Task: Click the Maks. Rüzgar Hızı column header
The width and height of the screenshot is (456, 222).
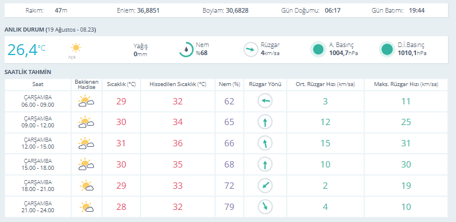Action: tap(406, 84)
